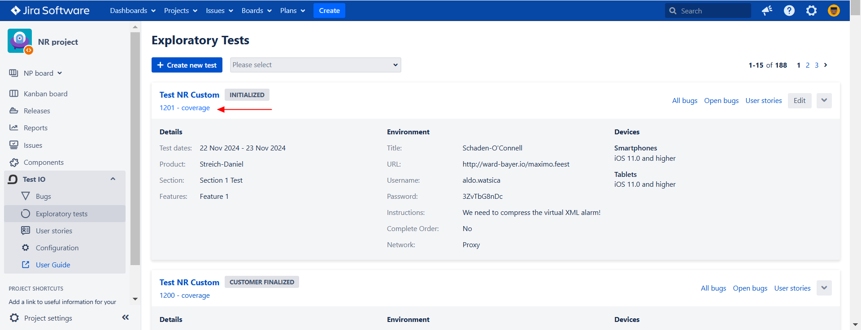This screenshot has width=861, height=330.
Task: Open the Please select dropdown
Action: pyautogui.click(x=316, y=65)
